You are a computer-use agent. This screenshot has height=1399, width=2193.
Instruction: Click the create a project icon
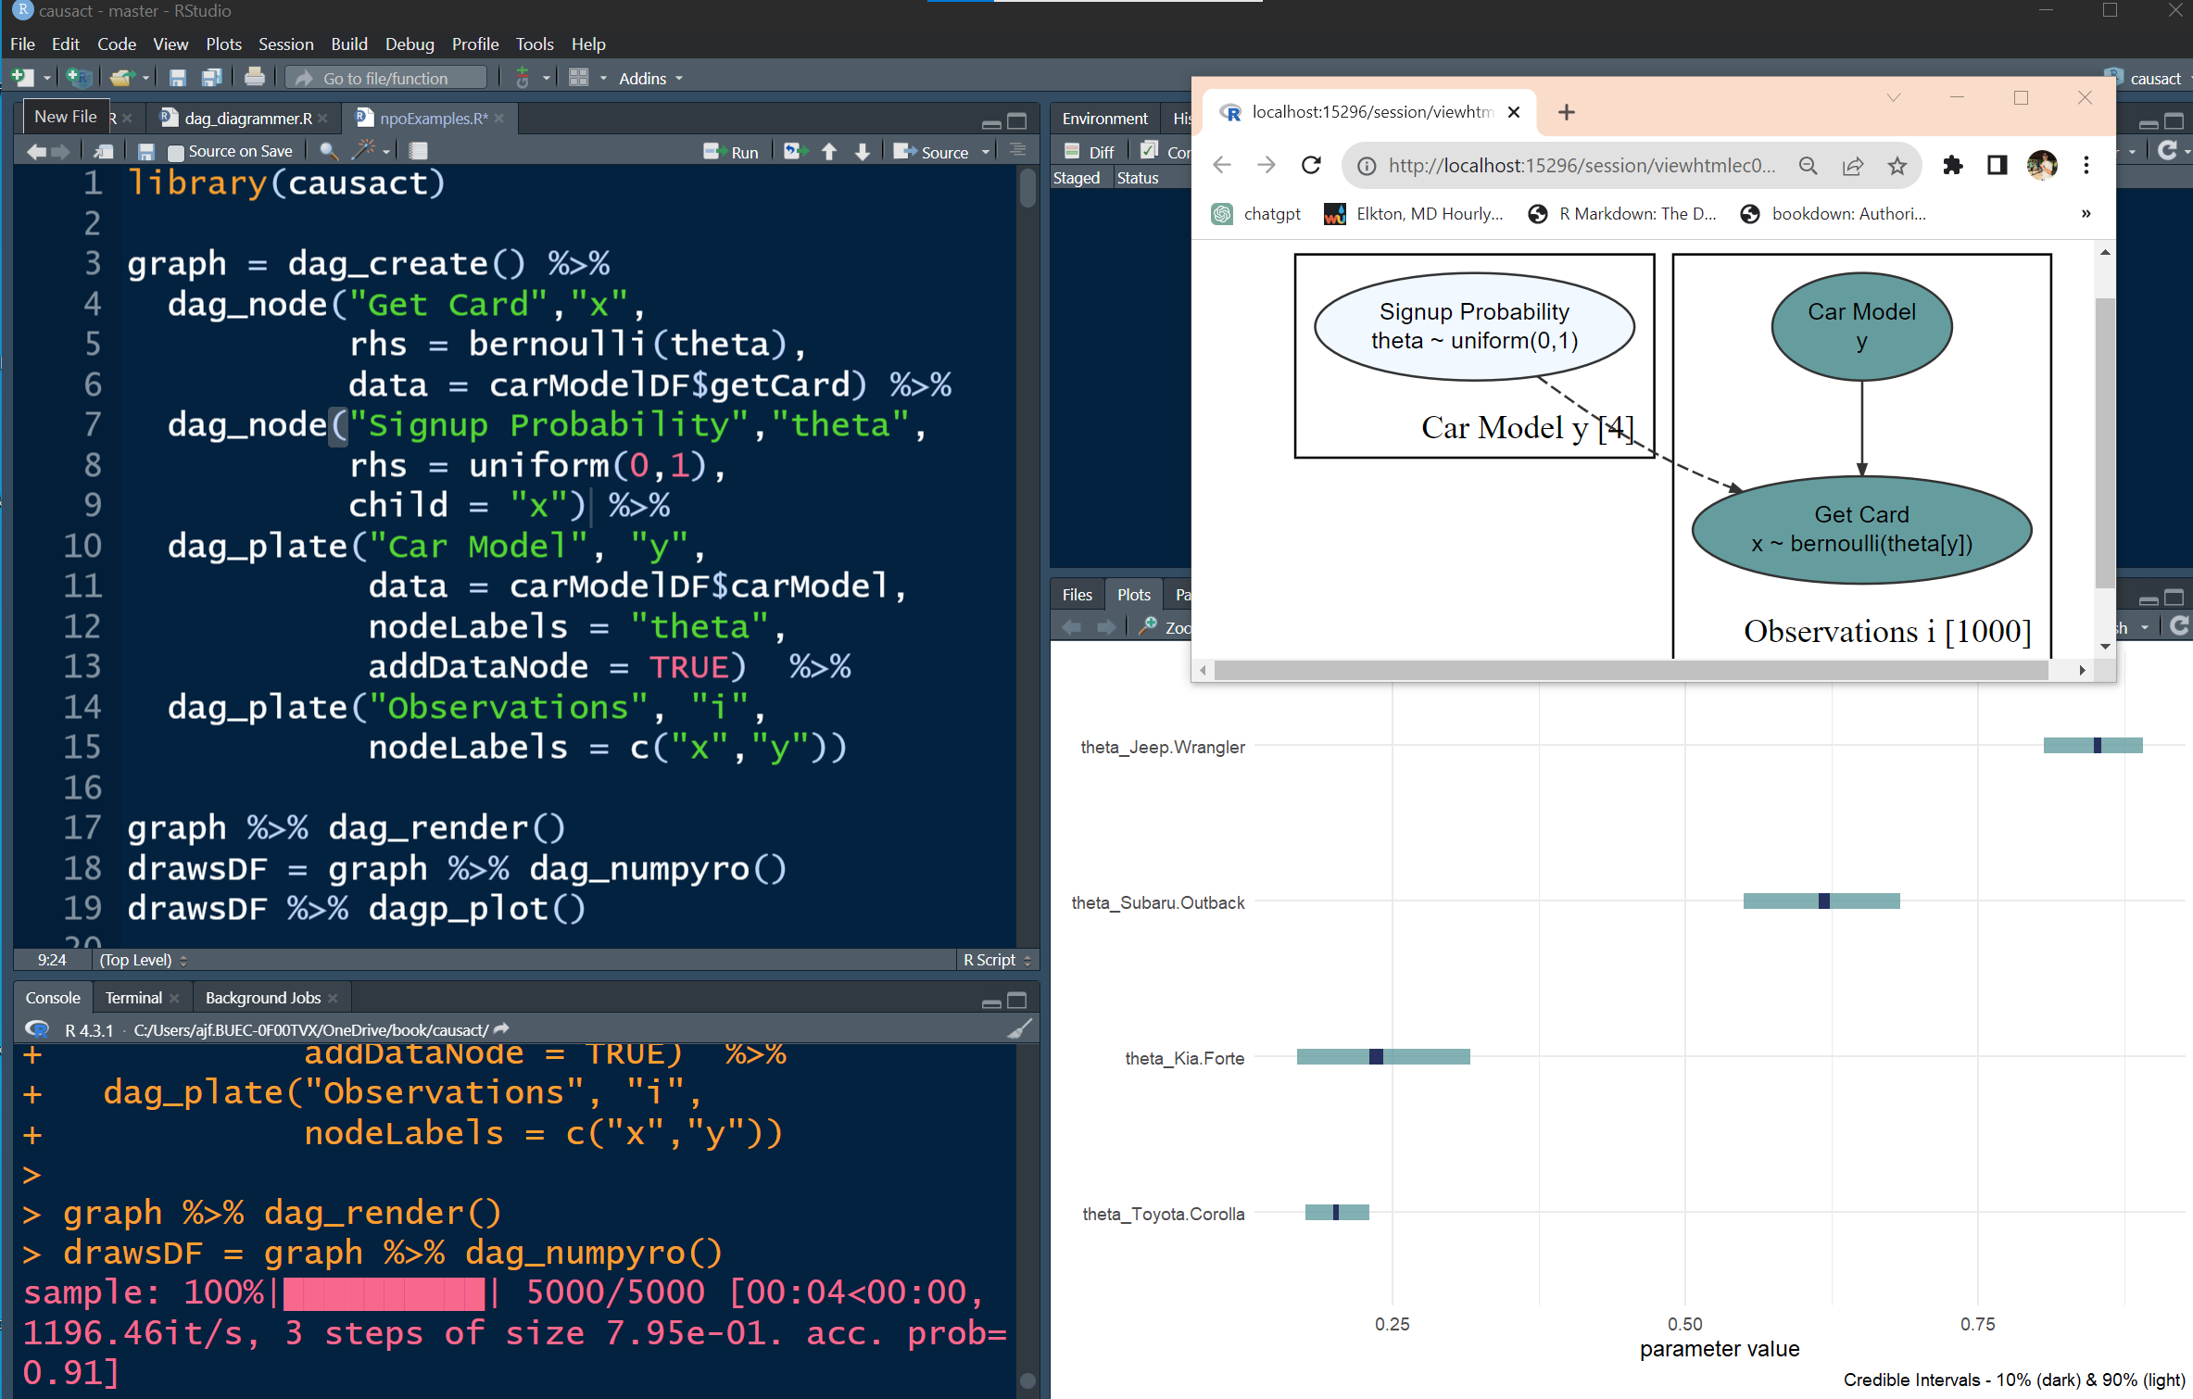(x=79, y=78)
